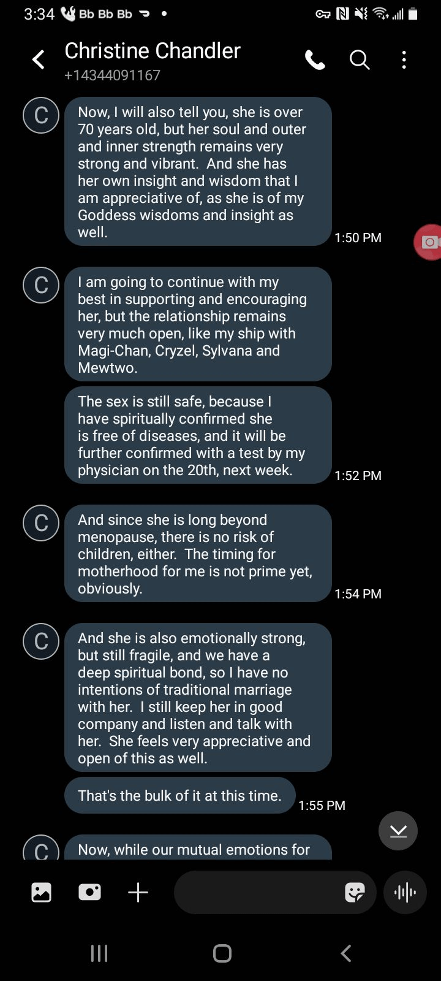Tap avatar next to 1:54 PM message
Viewport: 441px width, 981px height.
[41, 522]
